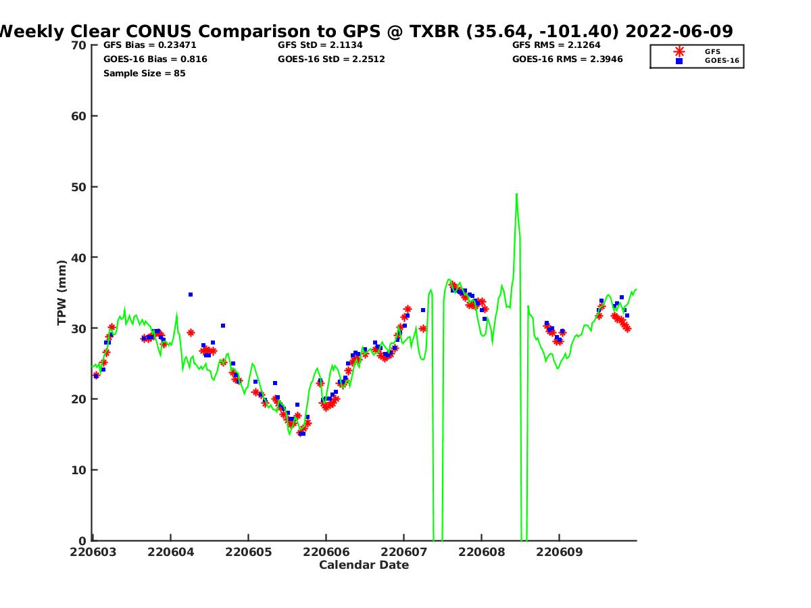
Task: Click the 30 y-axis tick label
Action: (79, 328)
